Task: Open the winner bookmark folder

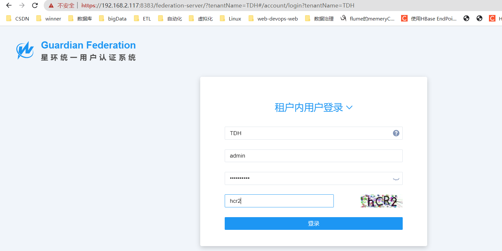Action: [x=49, y=19]
